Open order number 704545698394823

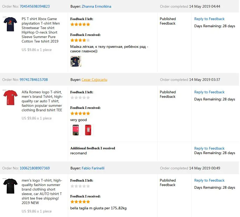click(35, 6)
